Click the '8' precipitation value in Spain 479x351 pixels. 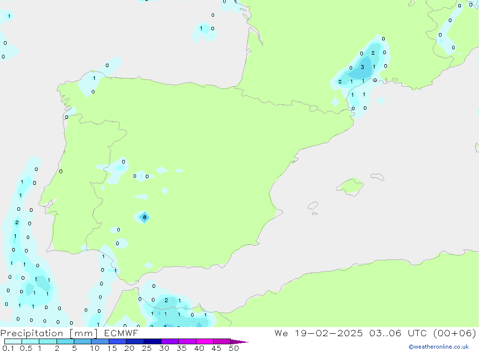pos(145,217)
